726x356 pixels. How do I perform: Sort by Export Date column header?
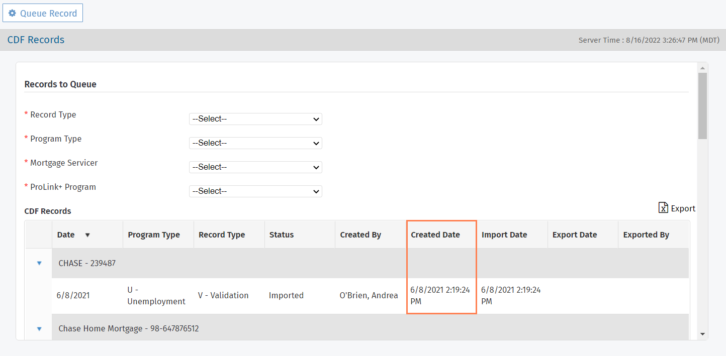575,235
